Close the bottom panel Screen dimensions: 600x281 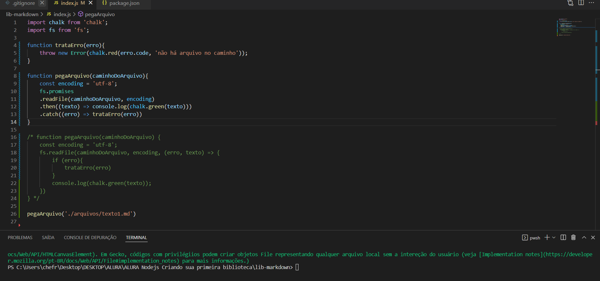tap(593, 237)
